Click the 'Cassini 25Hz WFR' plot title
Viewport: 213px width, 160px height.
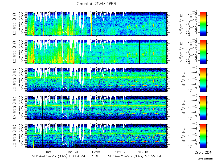(x=96, y=4)
